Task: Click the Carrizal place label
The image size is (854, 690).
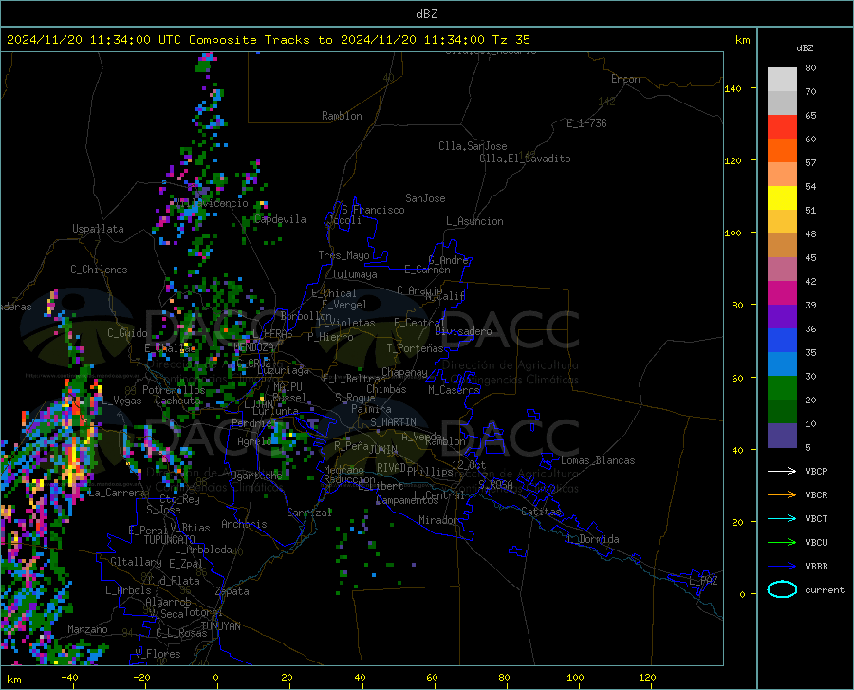Action: [309, 513]
